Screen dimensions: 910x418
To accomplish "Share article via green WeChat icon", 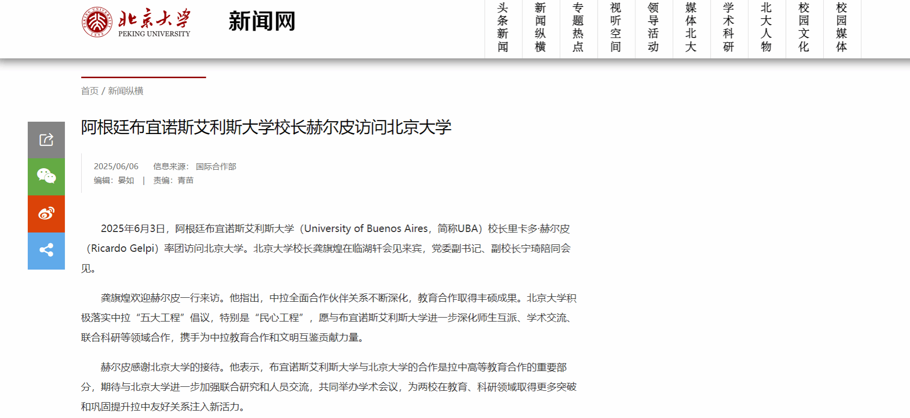I will point(46,177).
